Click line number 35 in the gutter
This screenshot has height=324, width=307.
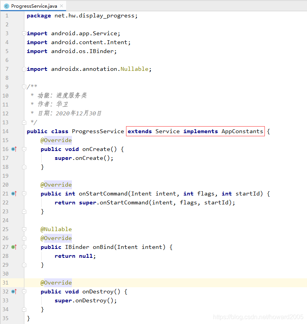pos(5,318)
